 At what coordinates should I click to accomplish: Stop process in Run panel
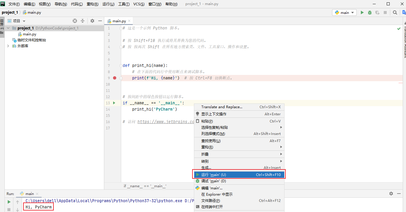point(9,209)
